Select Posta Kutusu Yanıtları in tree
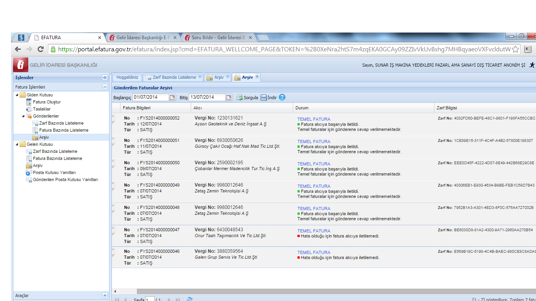This screenshot has height=301, width=536. pyautogui.click(x=54, y=172)
